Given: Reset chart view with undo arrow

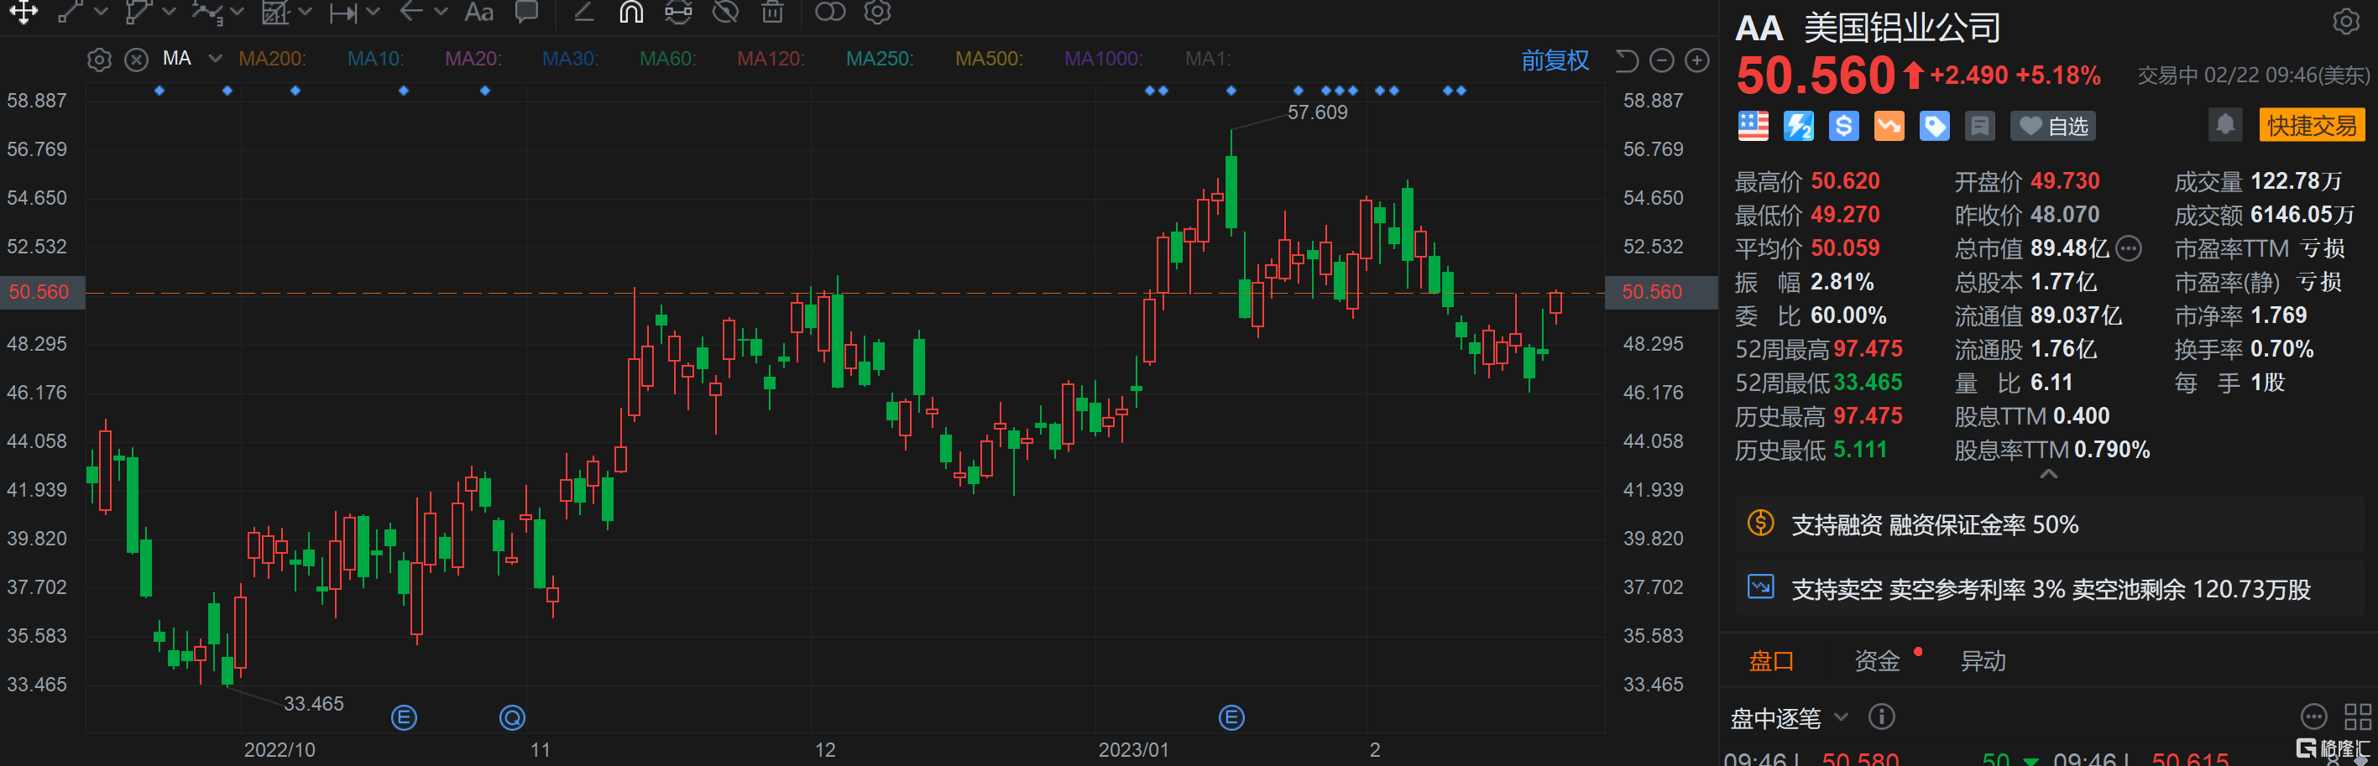Looking at the screenshot, I should [1627, 61].
